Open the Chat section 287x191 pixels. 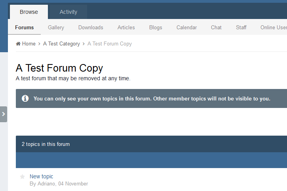coord(216,27)
